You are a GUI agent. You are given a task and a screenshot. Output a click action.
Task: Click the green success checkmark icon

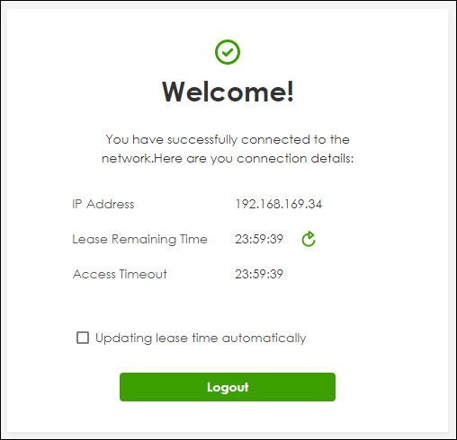click(228, 52)
